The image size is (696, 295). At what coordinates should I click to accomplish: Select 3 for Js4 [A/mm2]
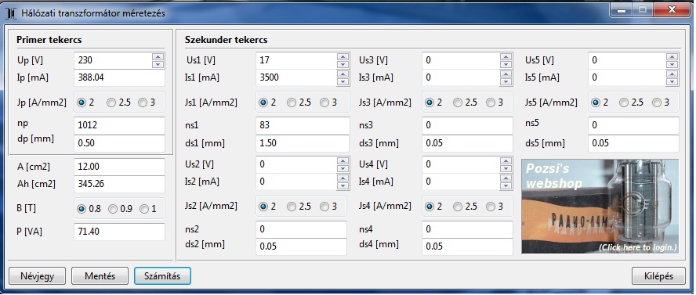pyautogui.click(x=495, y=207)
